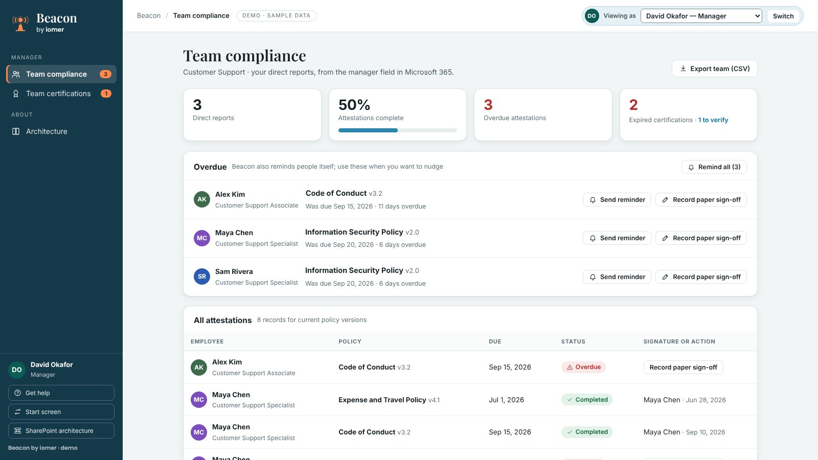818x460 pixels.
Task: Send reminder to Sam Rivera
Action: point(617,277)
